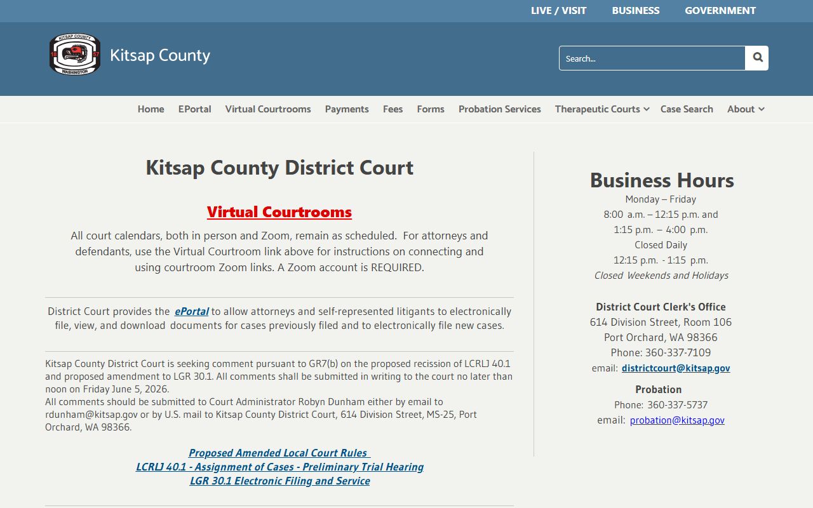Viewport: 813px width, 508px height.
Task: Click 'District Court Clerk's Office' label
Action: pos(661,307)
